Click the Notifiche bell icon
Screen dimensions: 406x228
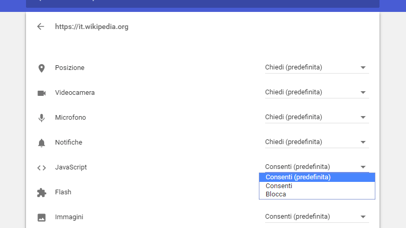(42, 142)
